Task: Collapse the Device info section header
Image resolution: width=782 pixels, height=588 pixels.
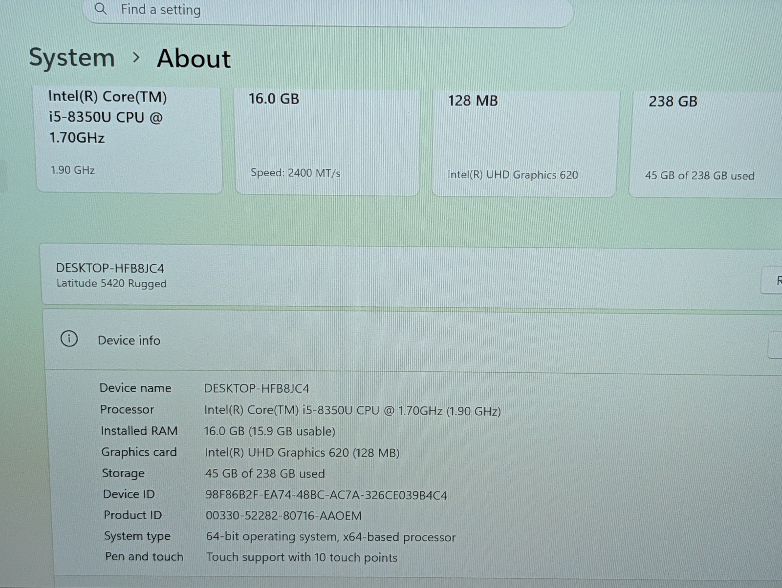Action: [413, 340]
